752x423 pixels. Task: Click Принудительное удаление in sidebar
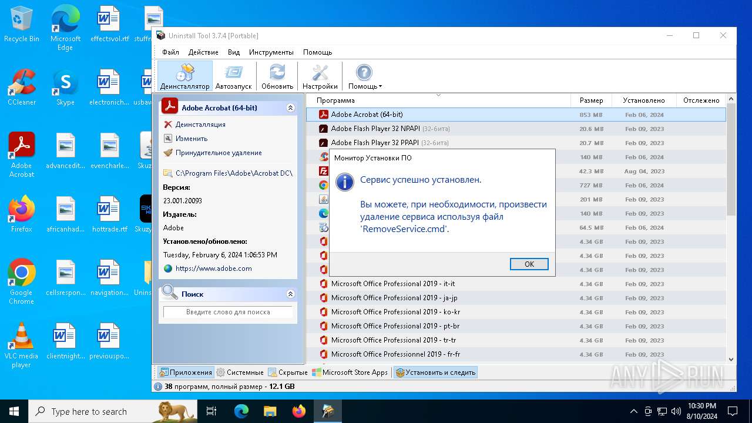219,153
